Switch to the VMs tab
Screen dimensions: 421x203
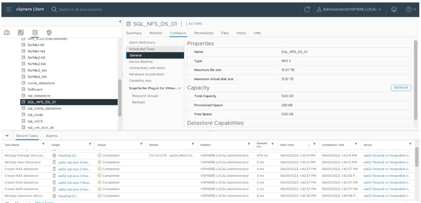(x=257, y=33)
